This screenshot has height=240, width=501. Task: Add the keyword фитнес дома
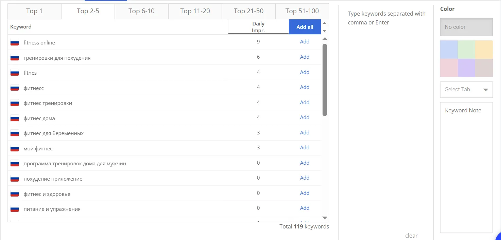[x=305, y=117]
